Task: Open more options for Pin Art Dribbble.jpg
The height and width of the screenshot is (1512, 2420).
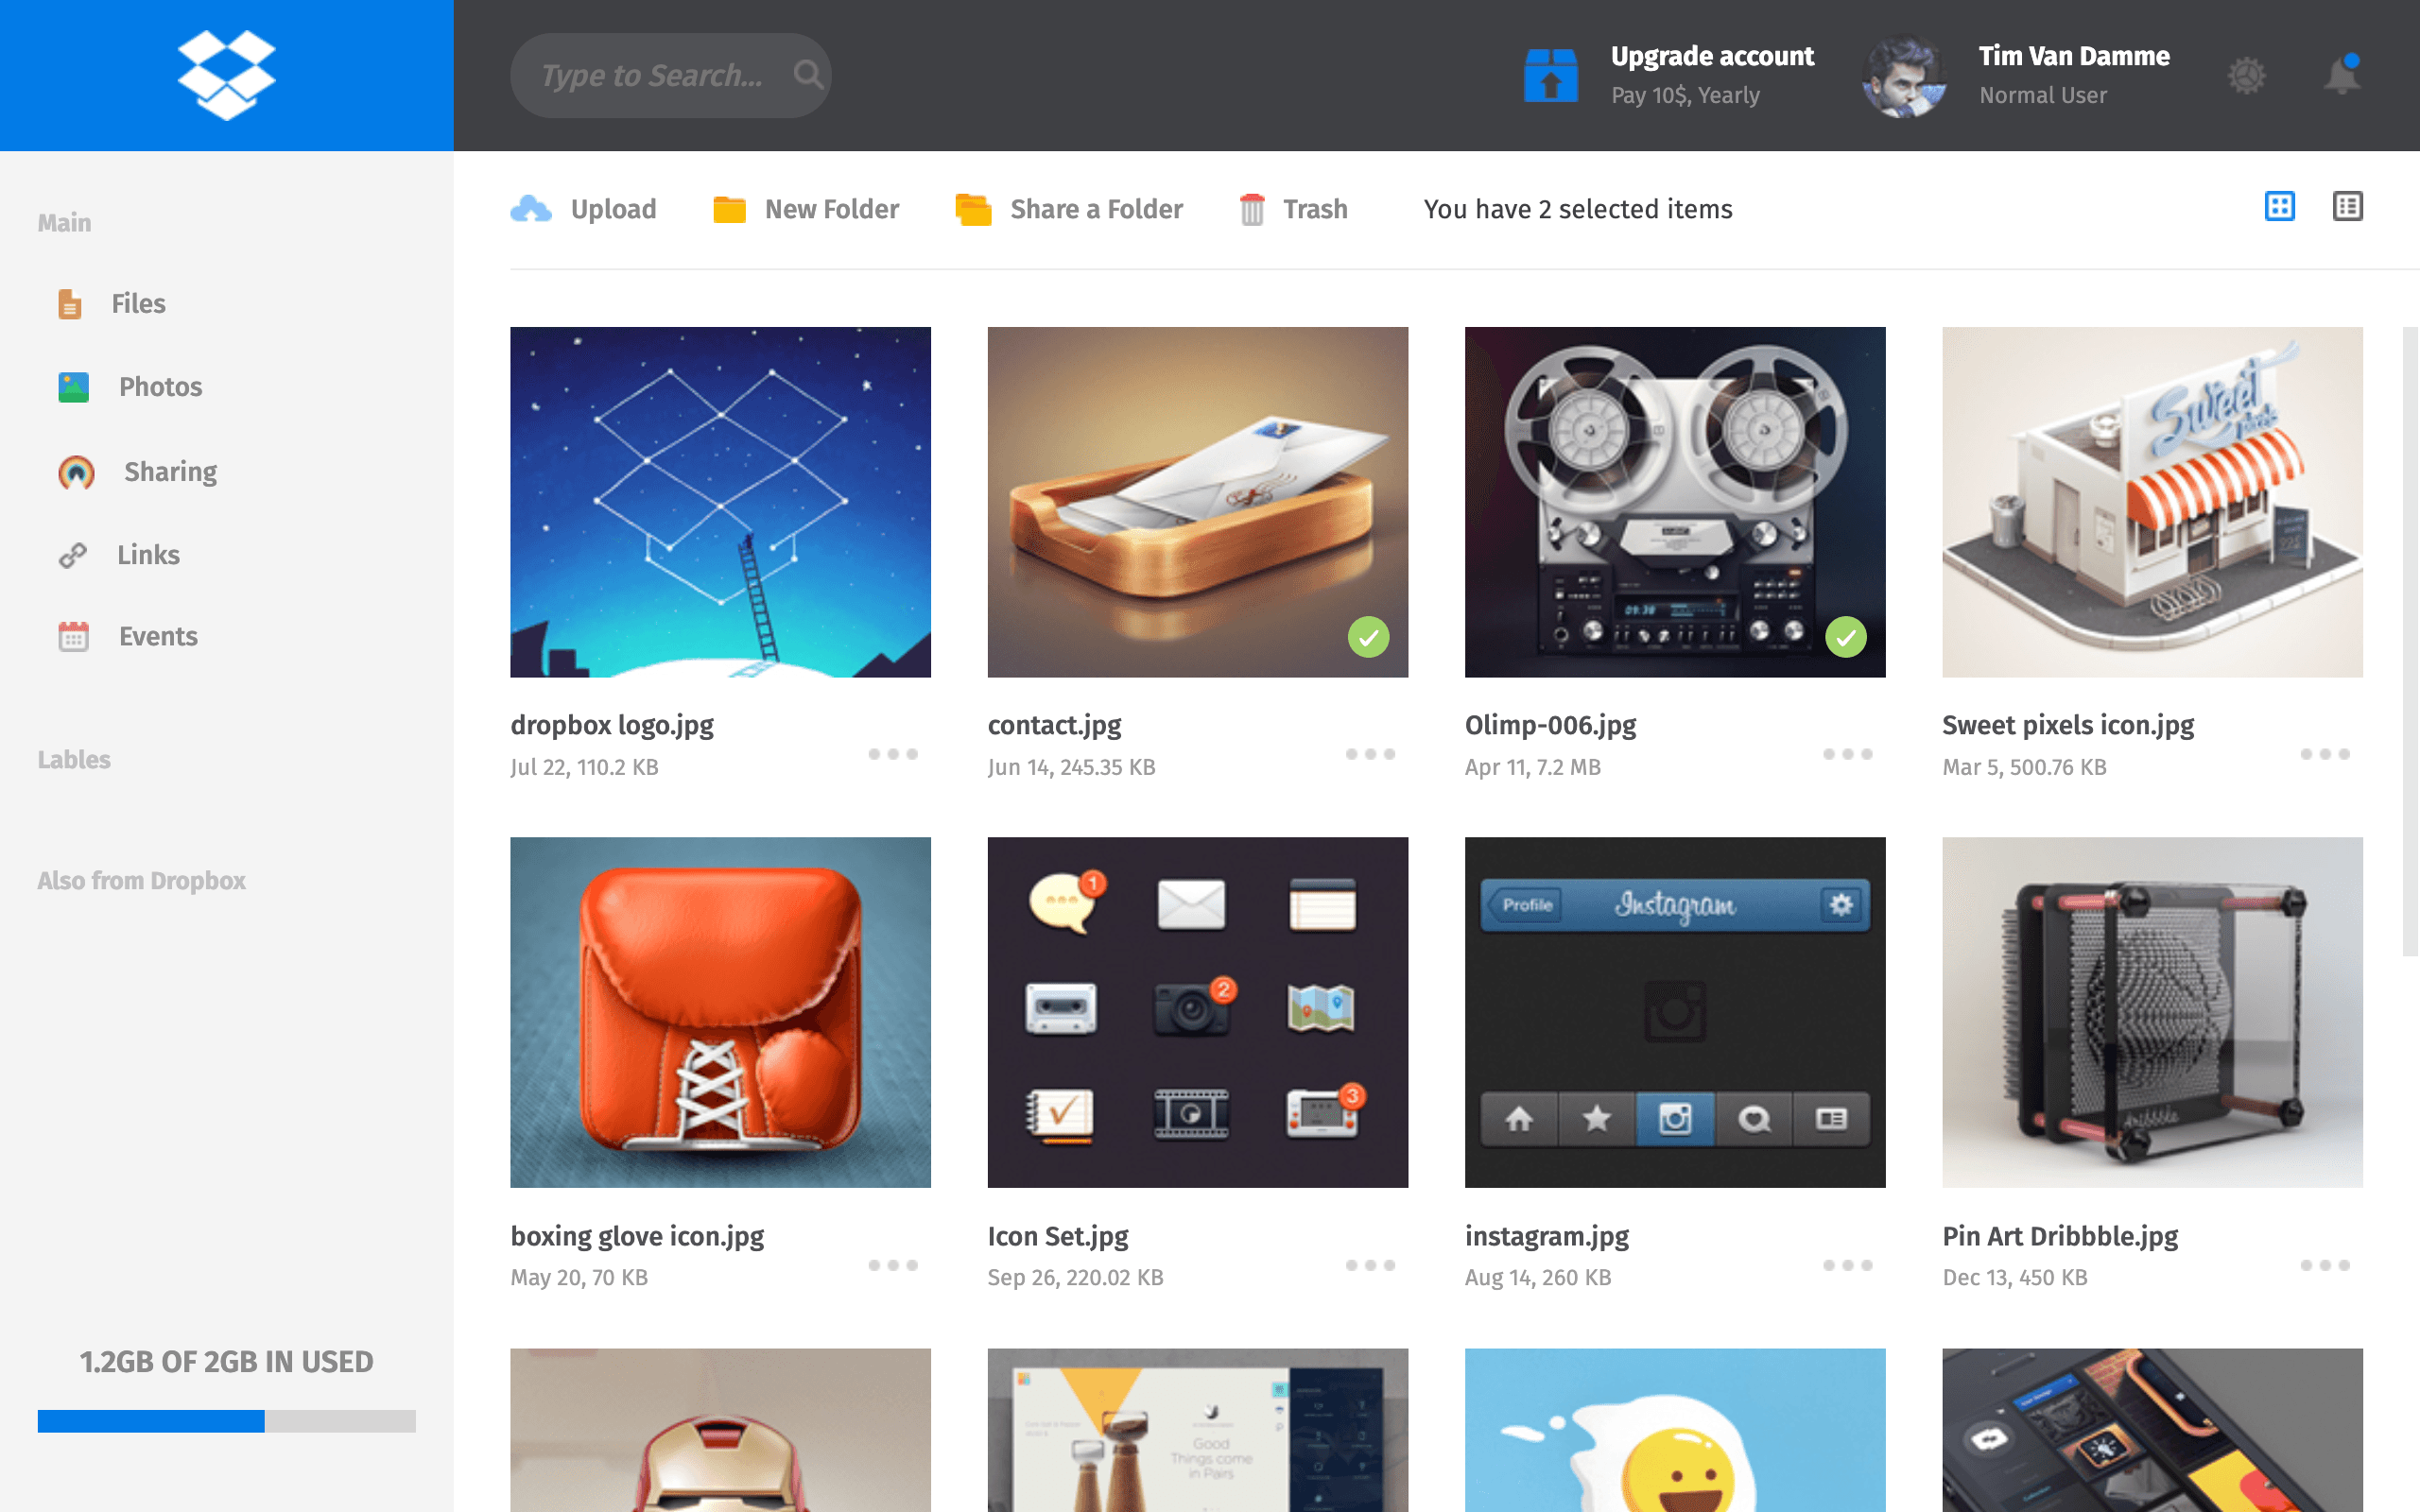Action: tap(2324, 1265)
